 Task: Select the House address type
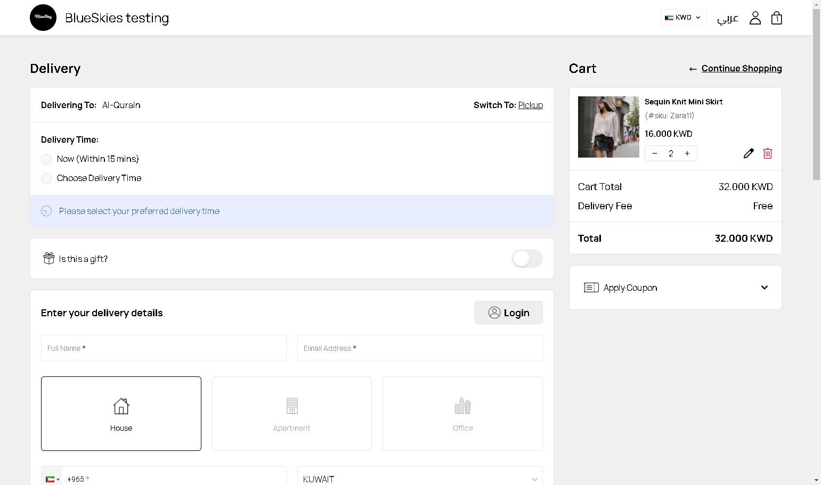point(121,414)
